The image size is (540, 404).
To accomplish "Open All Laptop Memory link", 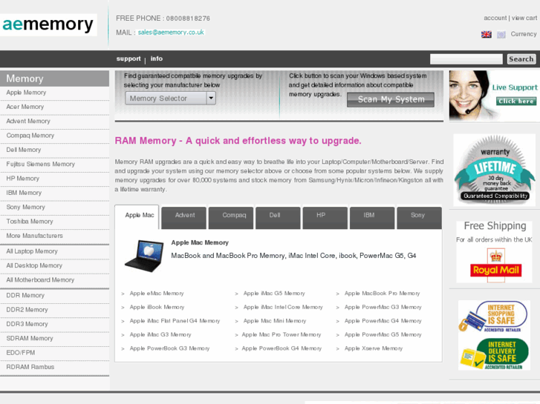I will point(32,251).
